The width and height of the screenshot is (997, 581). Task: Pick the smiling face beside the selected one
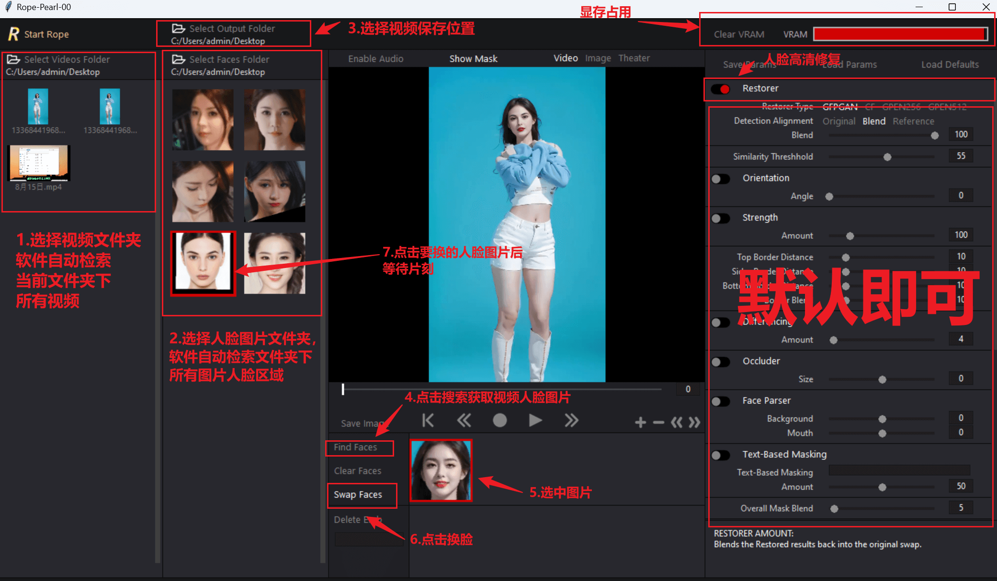274,263
